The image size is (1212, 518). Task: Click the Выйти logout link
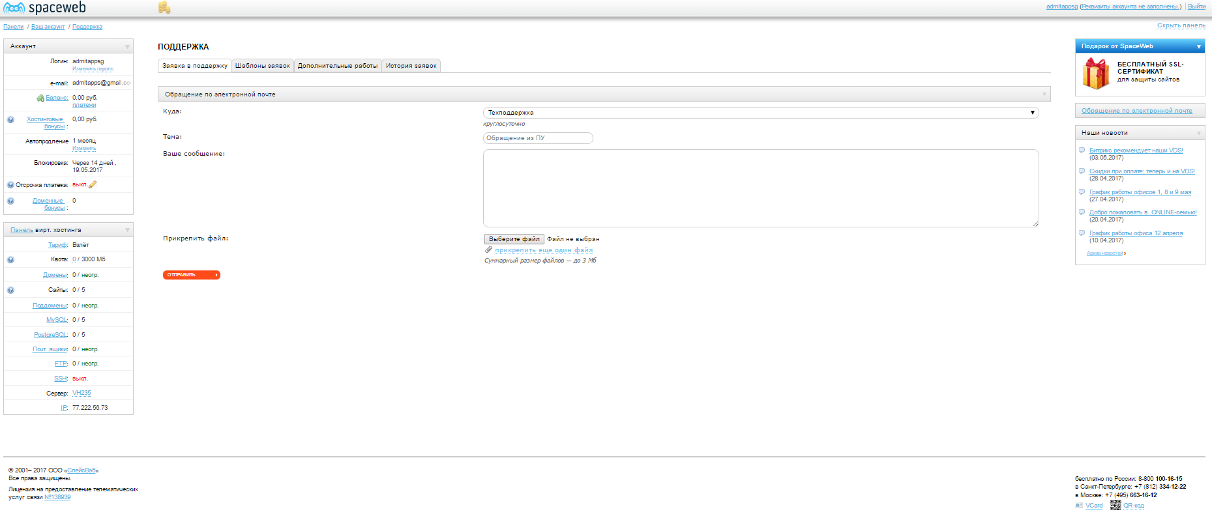point(1196,7)
